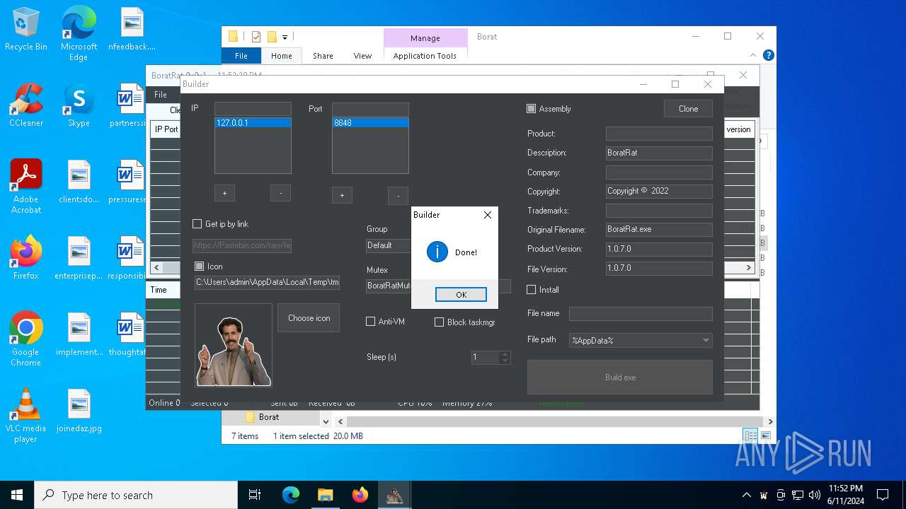Enable Get ip by link option

197,224
